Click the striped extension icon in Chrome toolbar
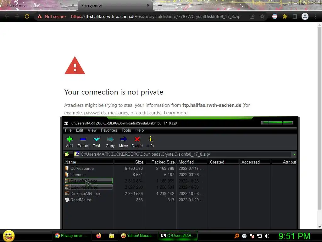This screenshot has width=322, height=242. pyautogui.click(x=275, y=16)
